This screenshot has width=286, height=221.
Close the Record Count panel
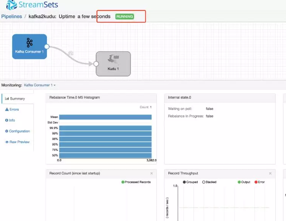point(152,173)
